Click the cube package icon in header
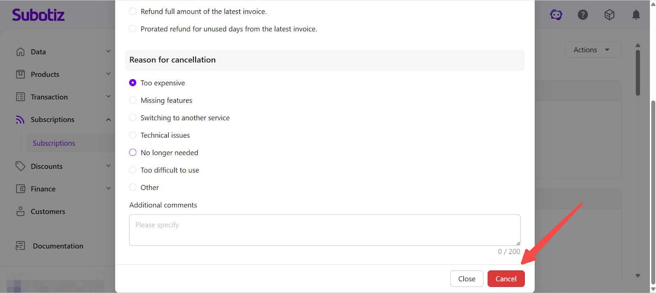Screen dimensions: 656x293 pyautogui.click(x=609, y=15)
